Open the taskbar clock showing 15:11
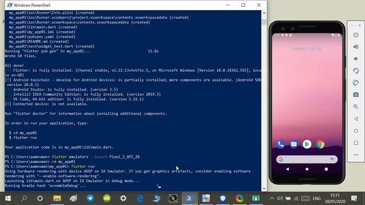 (x=335, y=198)
